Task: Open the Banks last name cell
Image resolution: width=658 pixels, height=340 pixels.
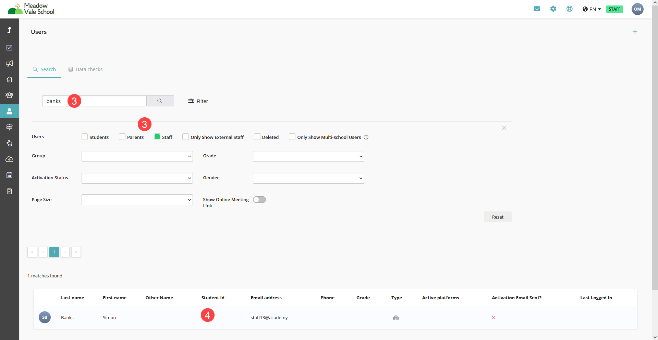Action: (x=67, y=317)
